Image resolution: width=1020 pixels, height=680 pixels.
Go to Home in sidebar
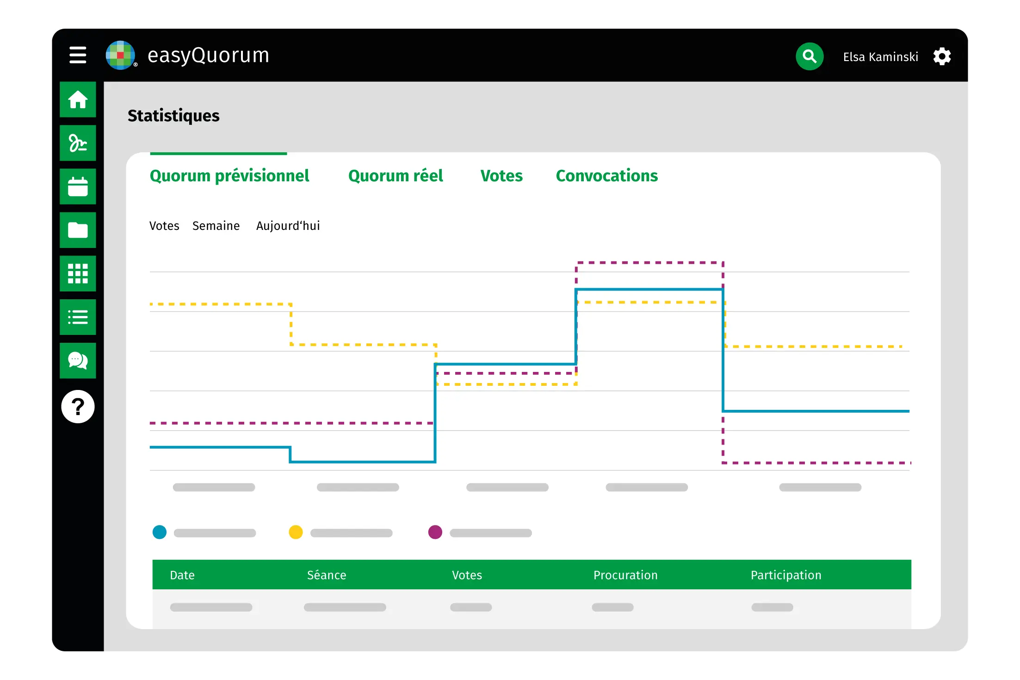78,99
